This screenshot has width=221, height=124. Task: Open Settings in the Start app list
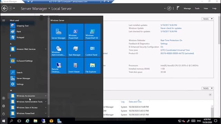pos(28,84)
